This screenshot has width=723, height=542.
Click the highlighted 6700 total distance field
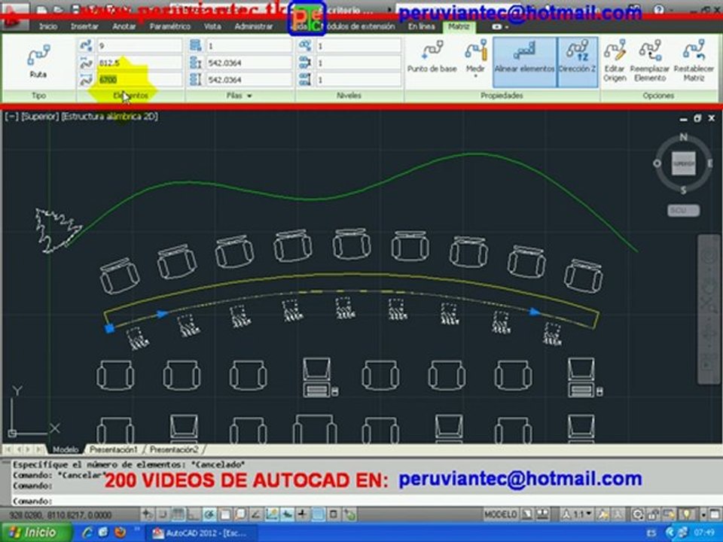[139, 80]
